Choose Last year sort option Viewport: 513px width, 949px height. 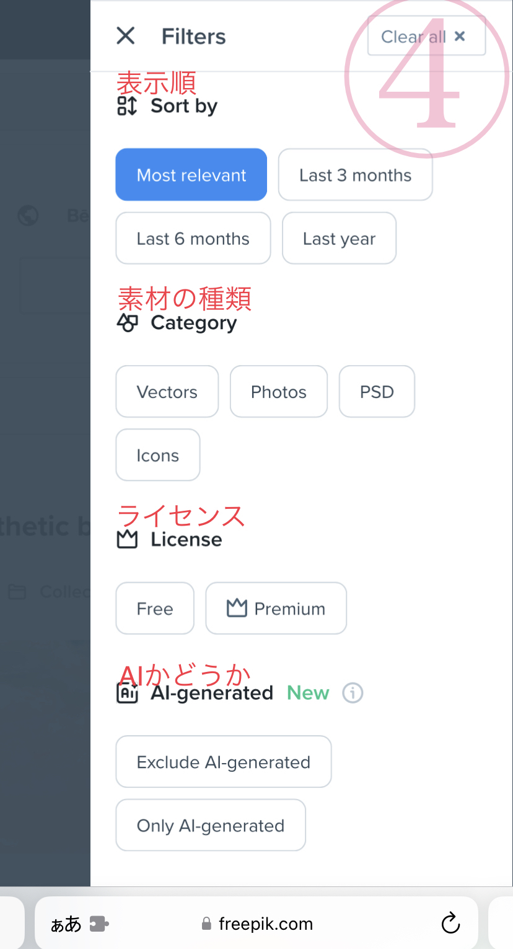(x=339, y=238)
